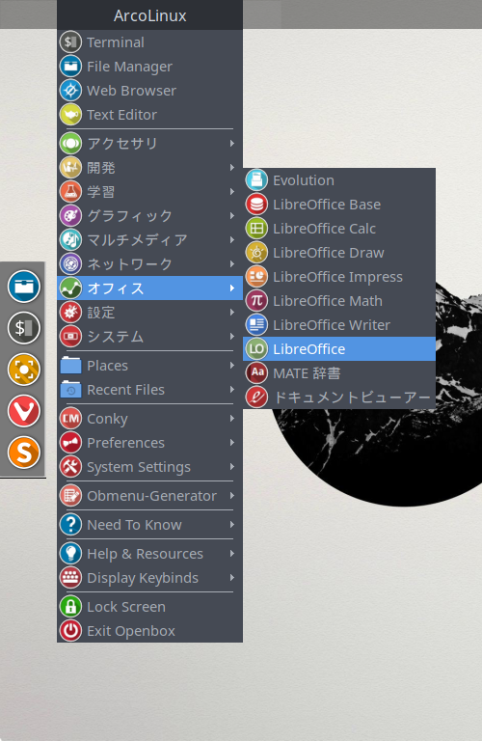This screenshot has height=741, width=482.
Task: Expand the マルチメディア submenu arrow
Action: [x=231, y=239]
